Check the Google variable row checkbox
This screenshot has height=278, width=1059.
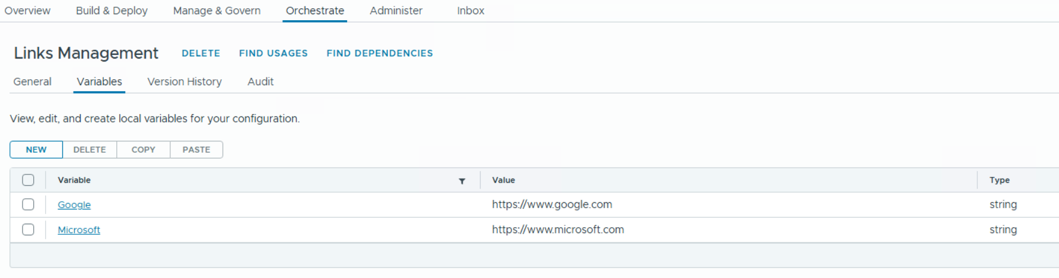point(28,205)
